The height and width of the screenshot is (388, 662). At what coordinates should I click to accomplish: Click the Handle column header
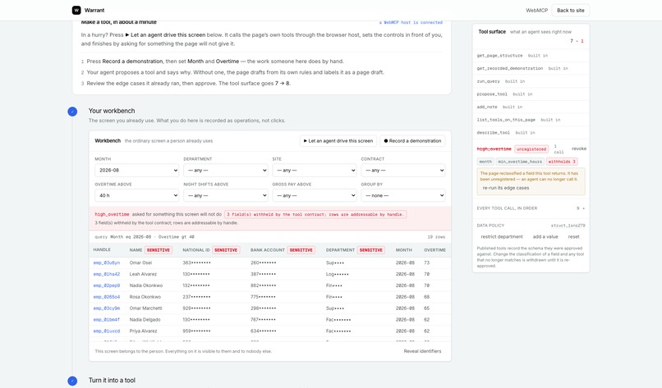coord(102,249)
